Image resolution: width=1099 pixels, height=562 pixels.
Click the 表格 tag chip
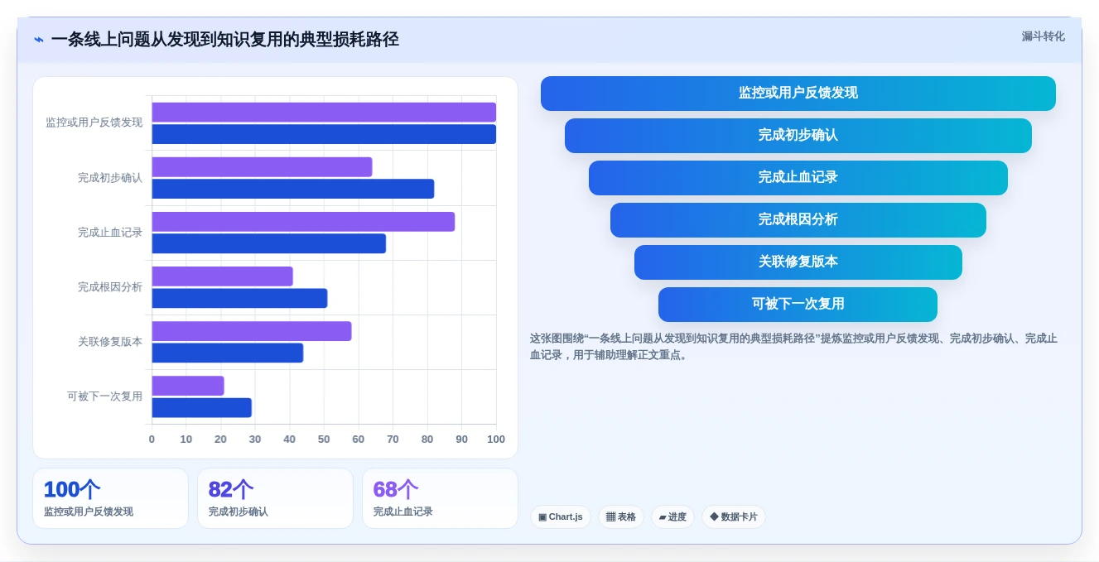621,517
